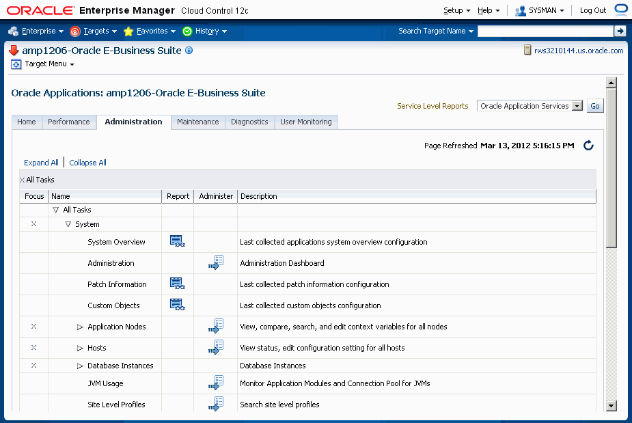
Task: Open Administration Dashboard administer icon
Action: 216,262
